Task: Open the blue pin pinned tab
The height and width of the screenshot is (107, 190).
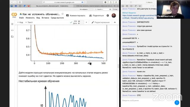Action: [x=24, y=6]
